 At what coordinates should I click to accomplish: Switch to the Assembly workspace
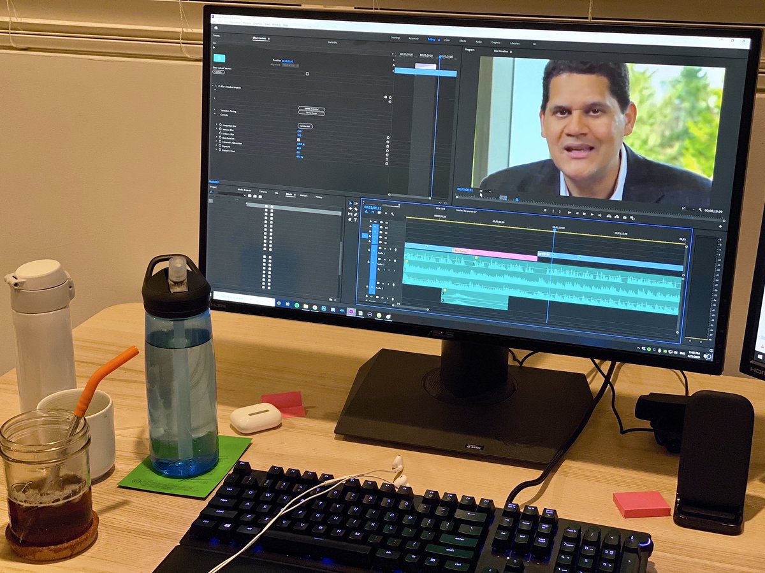414,38
